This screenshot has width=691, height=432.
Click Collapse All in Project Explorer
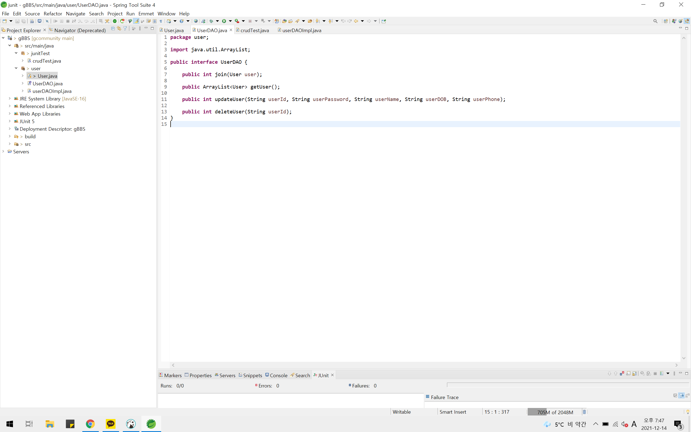113,29
